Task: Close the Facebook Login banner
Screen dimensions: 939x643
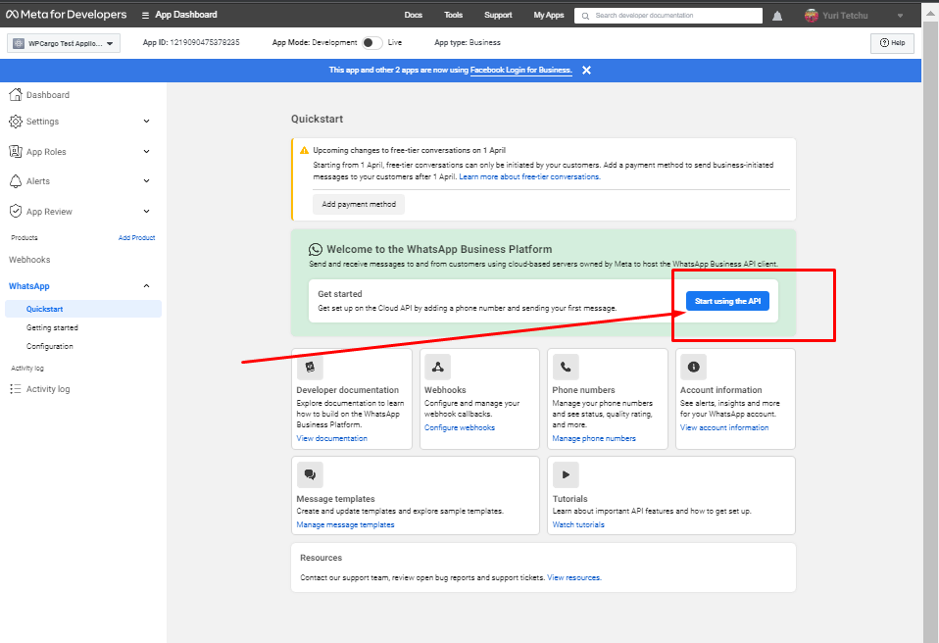Action: pyautogui.click(x=586, y=71)
